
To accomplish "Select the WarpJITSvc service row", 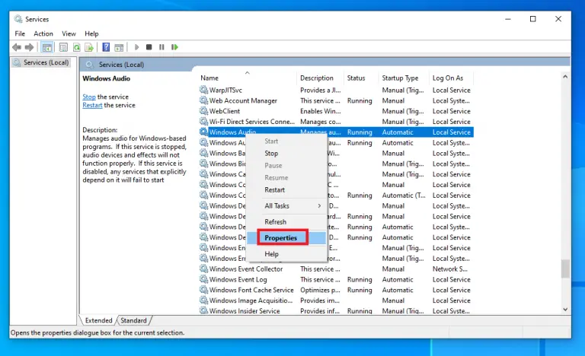I will point(336,90).
